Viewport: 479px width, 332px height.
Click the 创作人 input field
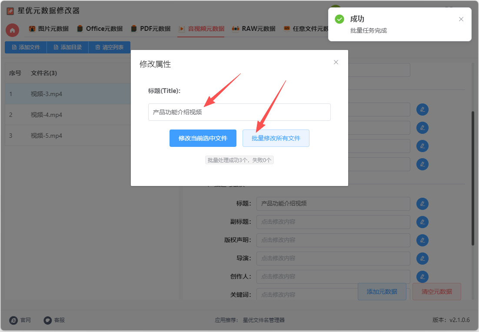[333, 277]
